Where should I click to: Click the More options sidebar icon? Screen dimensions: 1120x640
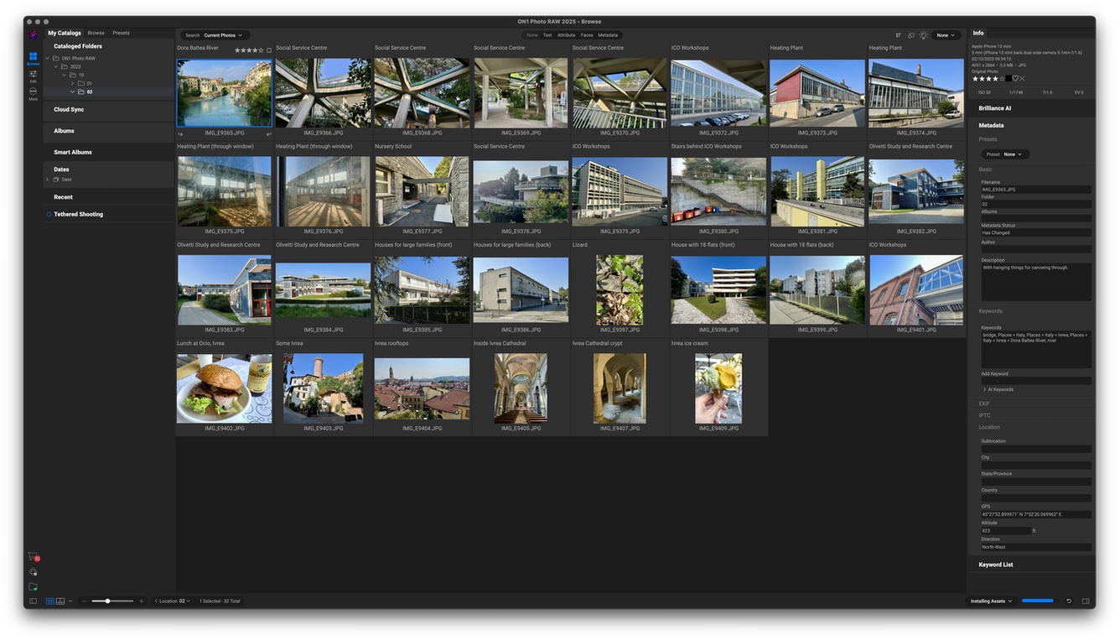pos(33,93)
